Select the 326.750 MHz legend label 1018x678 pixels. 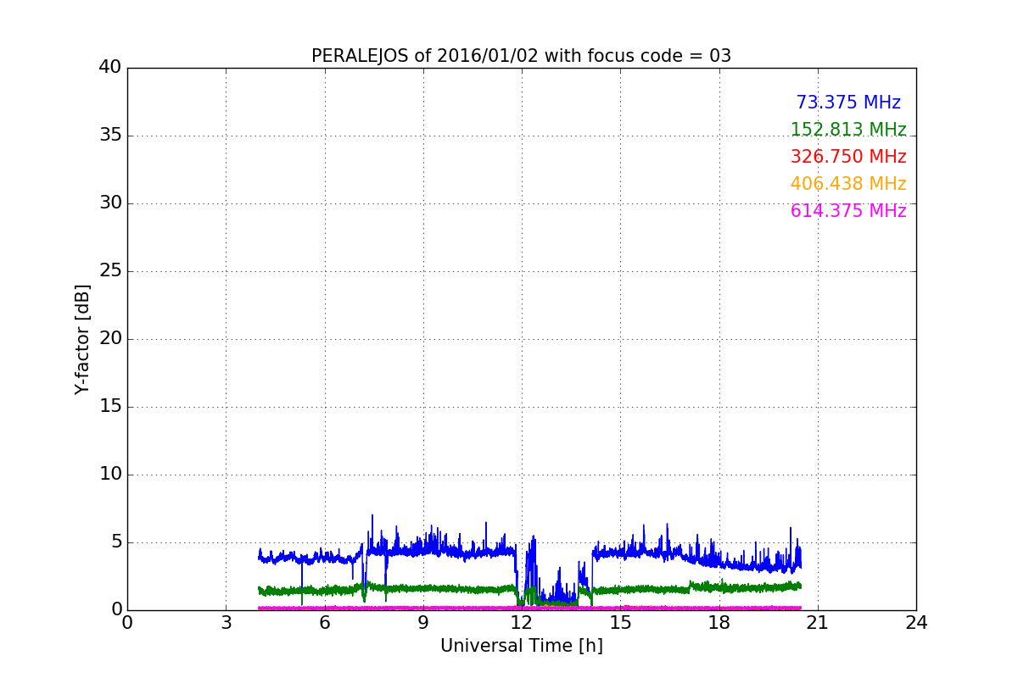click(848, 157)
